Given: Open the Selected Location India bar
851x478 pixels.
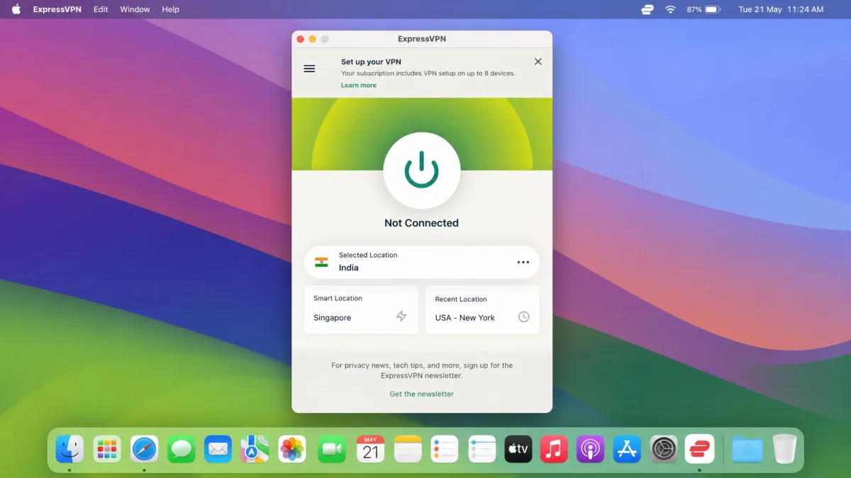Looking at the screenshot, I should point(422,262).
